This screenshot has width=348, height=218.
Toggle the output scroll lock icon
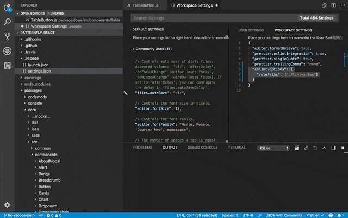306,148
